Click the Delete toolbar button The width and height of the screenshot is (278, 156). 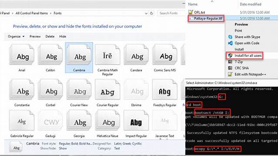tap(50, 36)
